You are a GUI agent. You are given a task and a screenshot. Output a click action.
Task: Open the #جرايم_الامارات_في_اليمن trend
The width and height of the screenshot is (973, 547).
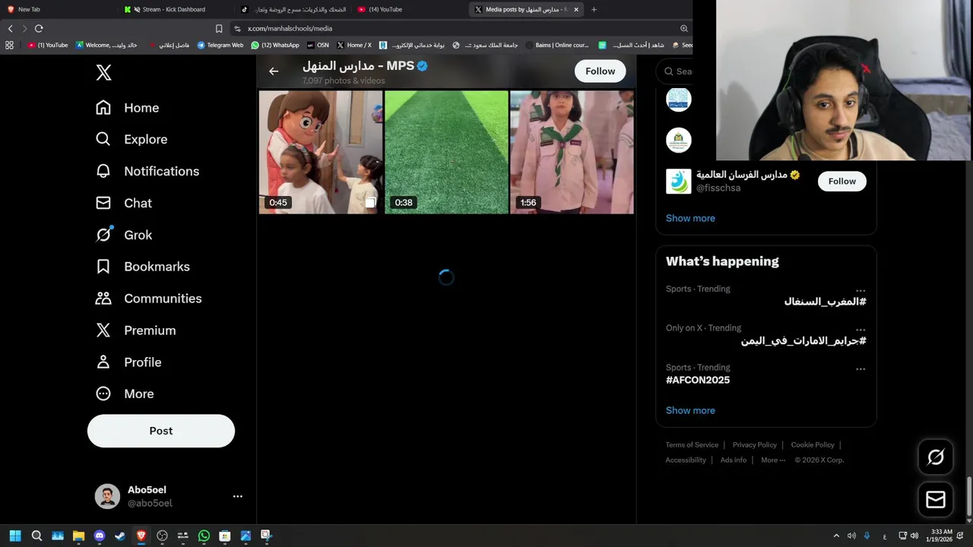click(x=803, y=341)
